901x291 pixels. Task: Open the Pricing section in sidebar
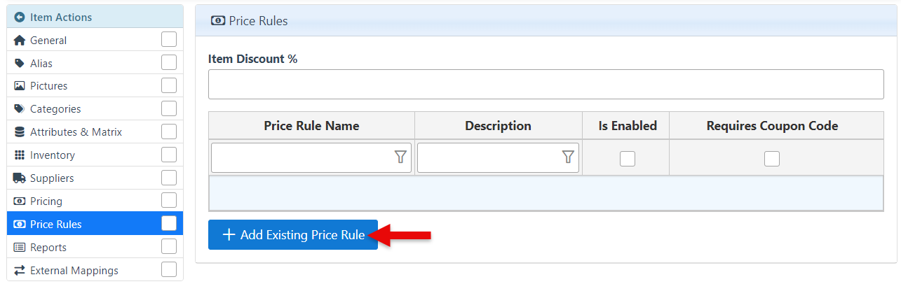tap(46, 201)
